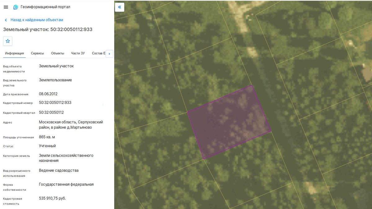Click the label Площадь уточненная
Viewport: 372px width, 209px height.
click(x=18, y=137)
